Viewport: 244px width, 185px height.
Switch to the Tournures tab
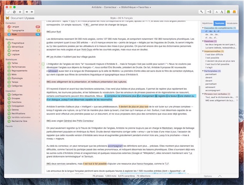click(219, 23)
